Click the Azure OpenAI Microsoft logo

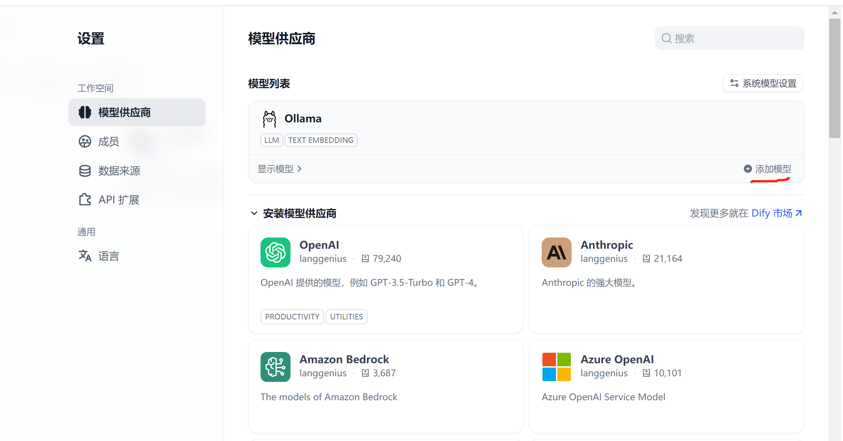pos(556,367)
